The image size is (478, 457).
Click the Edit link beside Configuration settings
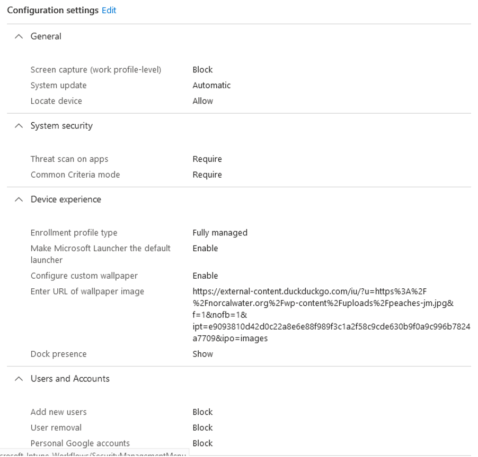point(109,10)
